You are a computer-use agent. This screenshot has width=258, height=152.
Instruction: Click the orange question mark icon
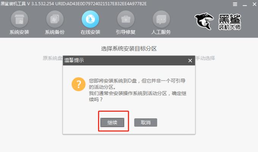coord(79,84)
